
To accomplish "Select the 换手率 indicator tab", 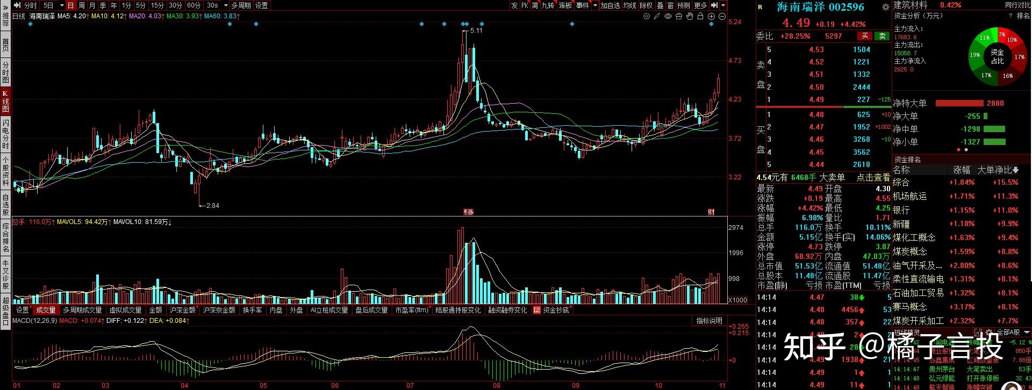I will coord(252,310).
